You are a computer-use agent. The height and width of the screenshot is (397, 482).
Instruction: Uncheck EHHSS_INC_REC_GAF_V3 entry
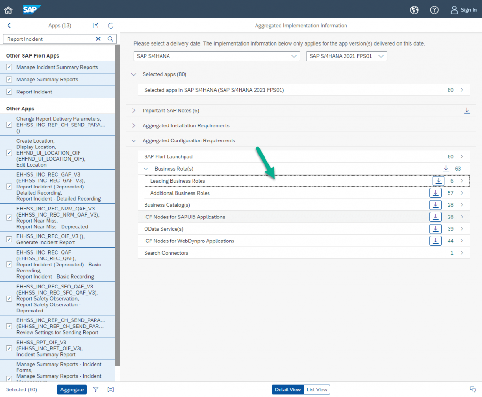(9, 187)
